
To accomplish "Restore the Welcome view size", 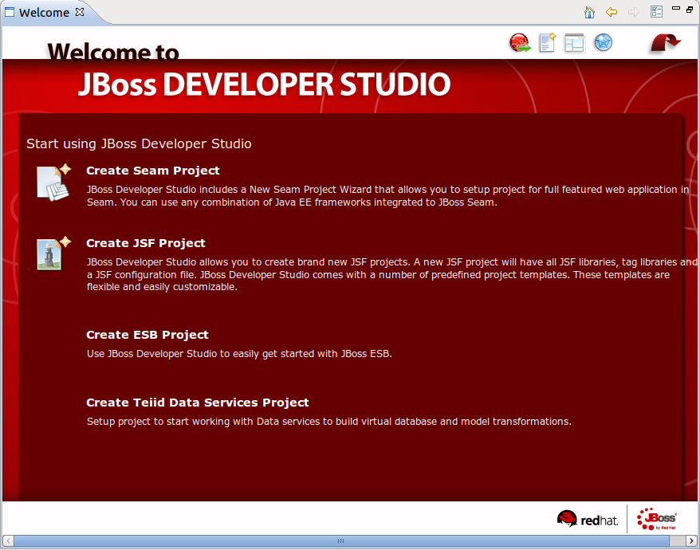I will click(x=690, y=9).
